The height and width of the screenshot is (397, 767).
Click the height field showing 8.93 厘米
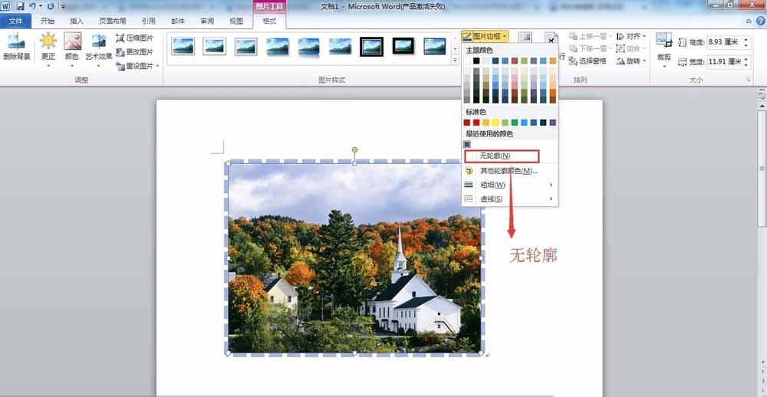(x=725, y=43)
